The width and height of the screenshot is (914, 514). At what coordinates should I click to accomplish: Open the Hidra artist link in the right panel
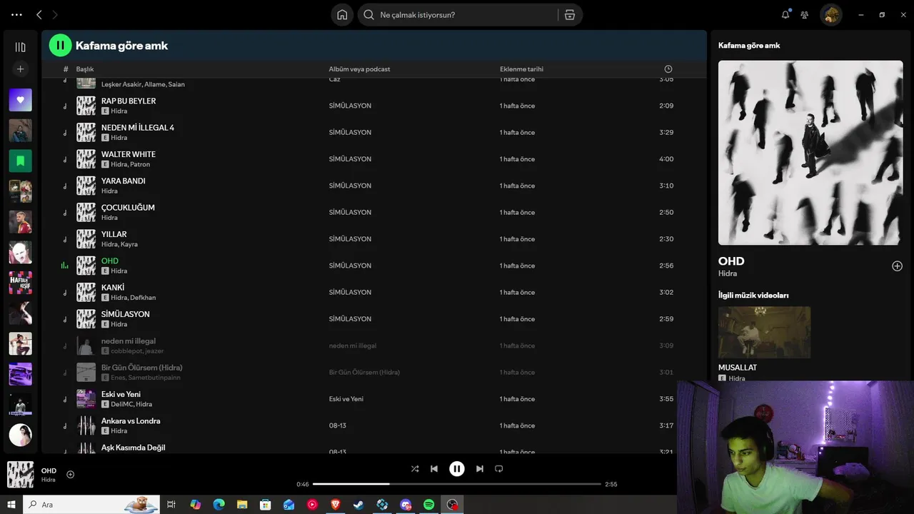click(x=728, y=273)
